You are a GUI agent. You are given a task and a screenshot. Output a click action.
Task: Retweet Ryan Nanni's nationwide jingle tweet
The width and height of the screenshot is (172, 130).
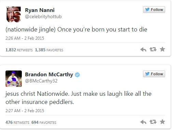point(153,50)
